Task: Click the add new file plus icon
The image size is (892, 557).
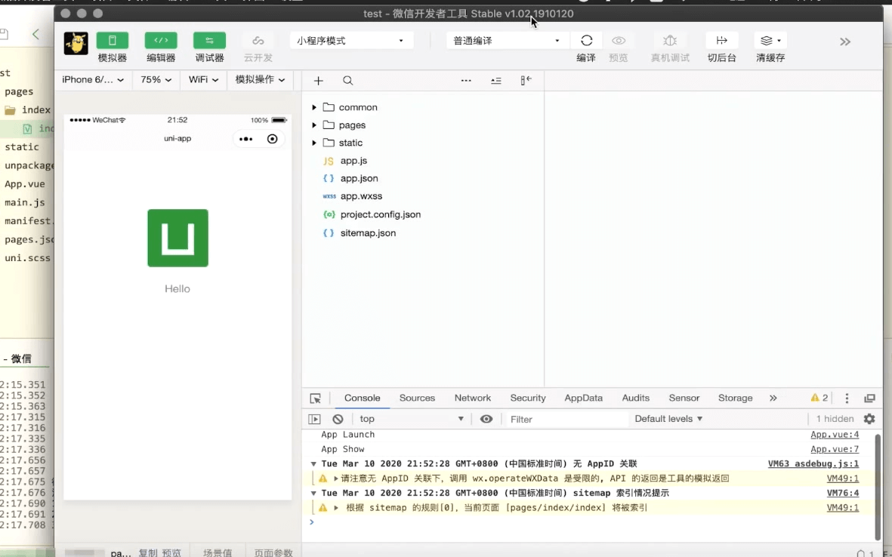Action: click(x=319, y=81)
